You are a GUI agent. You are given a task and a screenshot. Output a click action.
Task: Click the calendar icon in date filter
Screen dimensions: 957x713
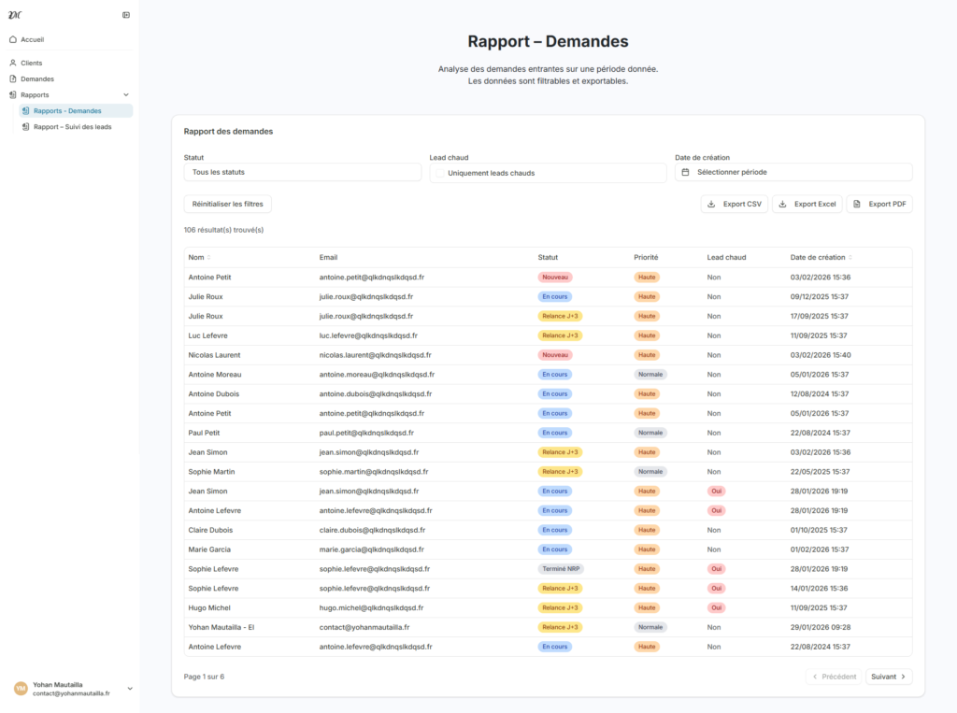pyautogui.click(x=685, y=173)
